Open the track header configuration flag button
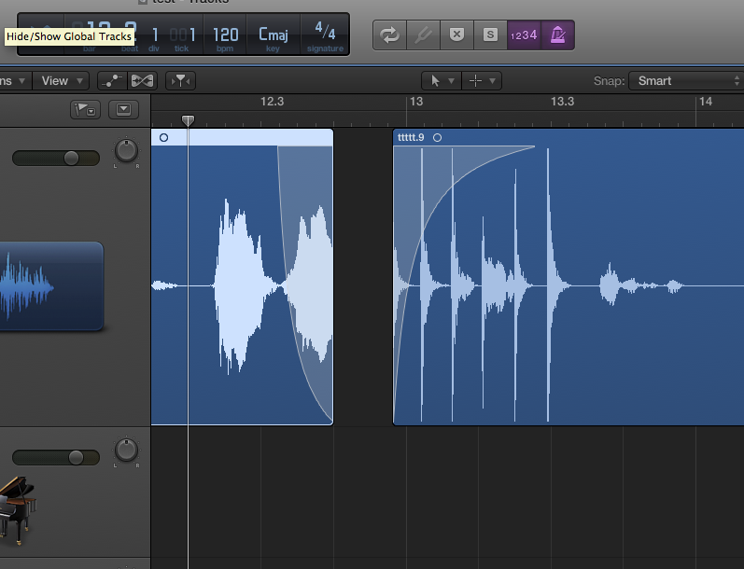This screenshot has width=744, height=569. [x=85, y=110]
